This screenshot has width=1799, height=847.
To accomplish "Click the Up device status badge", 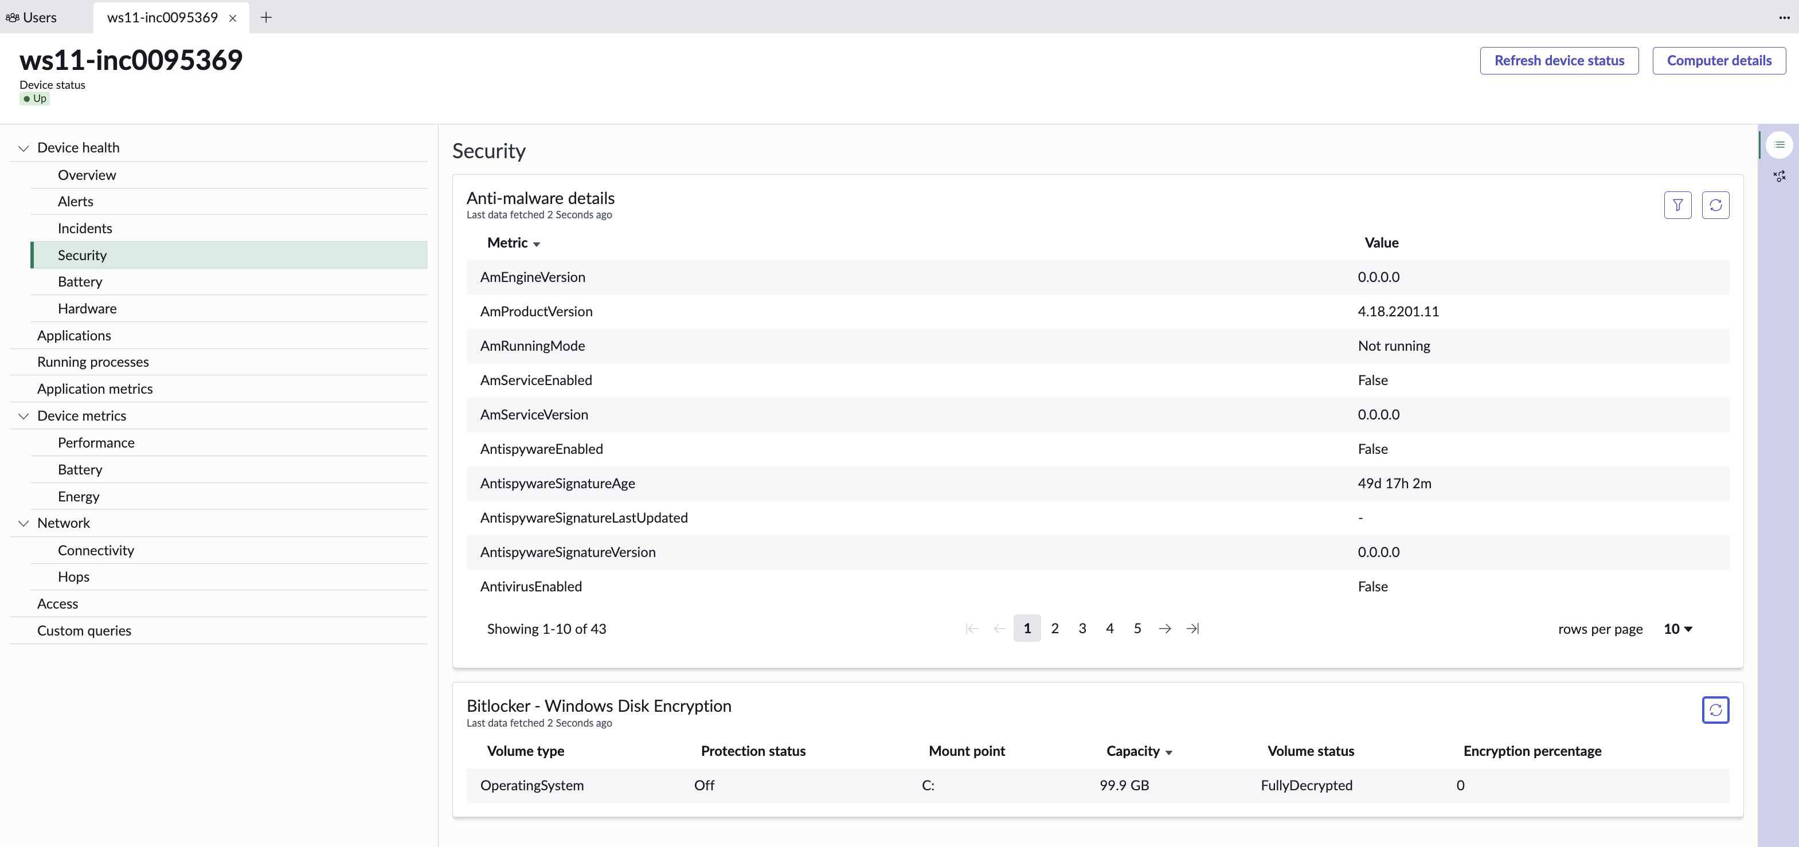I will (34, 99).
